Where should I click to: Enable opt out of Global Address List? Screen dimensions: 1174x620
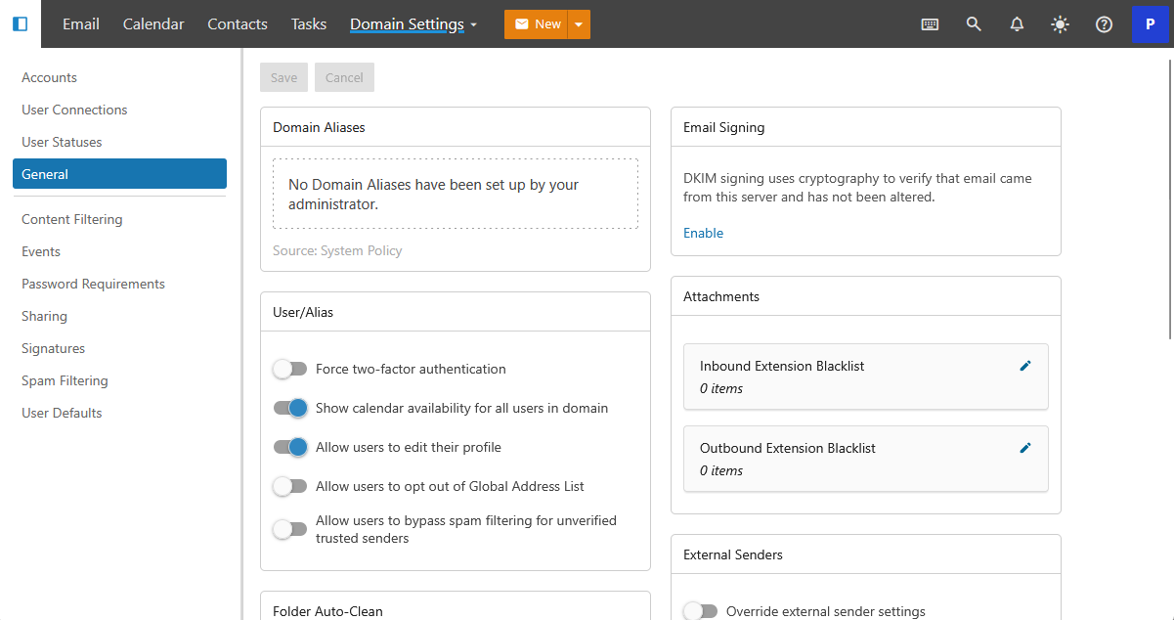[x=289, y=486]
